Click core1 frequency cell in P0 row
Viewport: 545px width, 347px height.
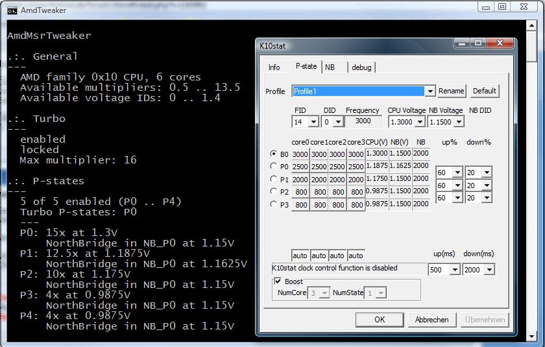pyautogui.click(x=319, y=167)
